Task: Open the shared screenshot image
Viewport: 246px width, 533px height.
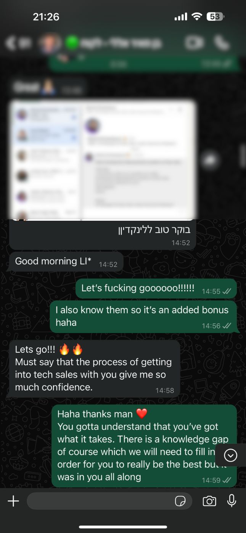Action: coord(103,160)
